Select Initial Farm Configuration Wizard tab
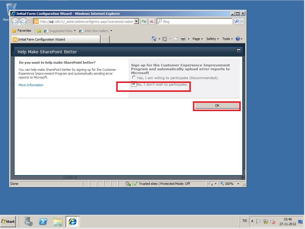The width and height of the screenshot is (305, 229). click(56, 39)
